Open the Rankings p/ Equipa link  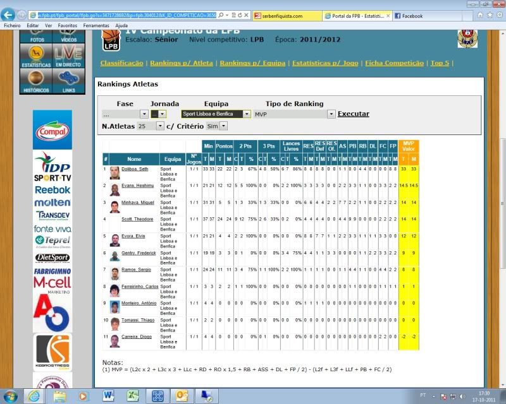pos(252,63)
